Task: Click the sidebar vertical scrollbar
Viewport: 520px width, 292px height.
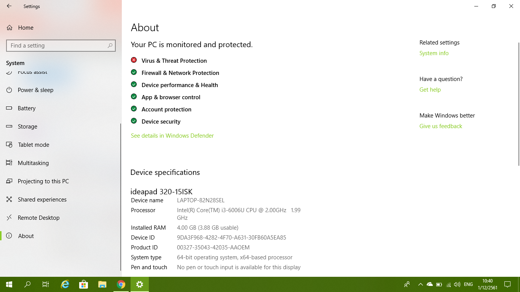Action: click(x=121, y=197)
